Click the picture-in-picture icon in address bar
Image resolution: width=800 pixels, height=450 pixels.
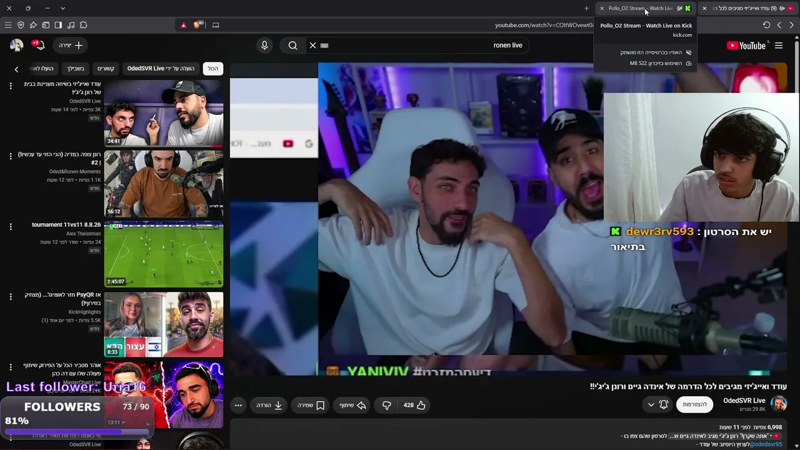[216, 25]
